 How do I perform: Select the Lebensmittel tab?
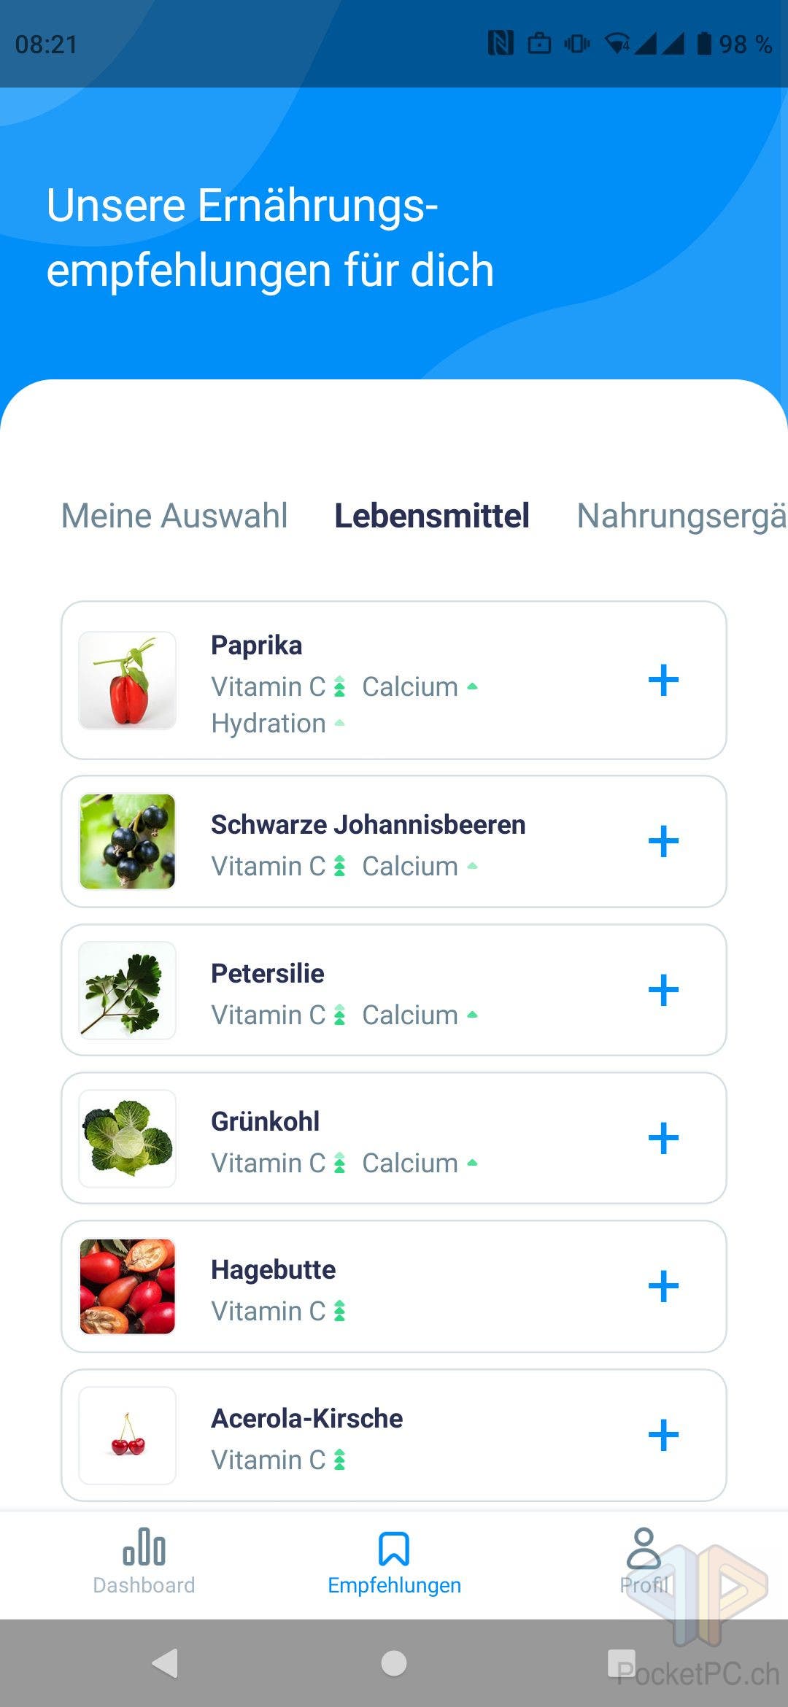pos(432,516)
